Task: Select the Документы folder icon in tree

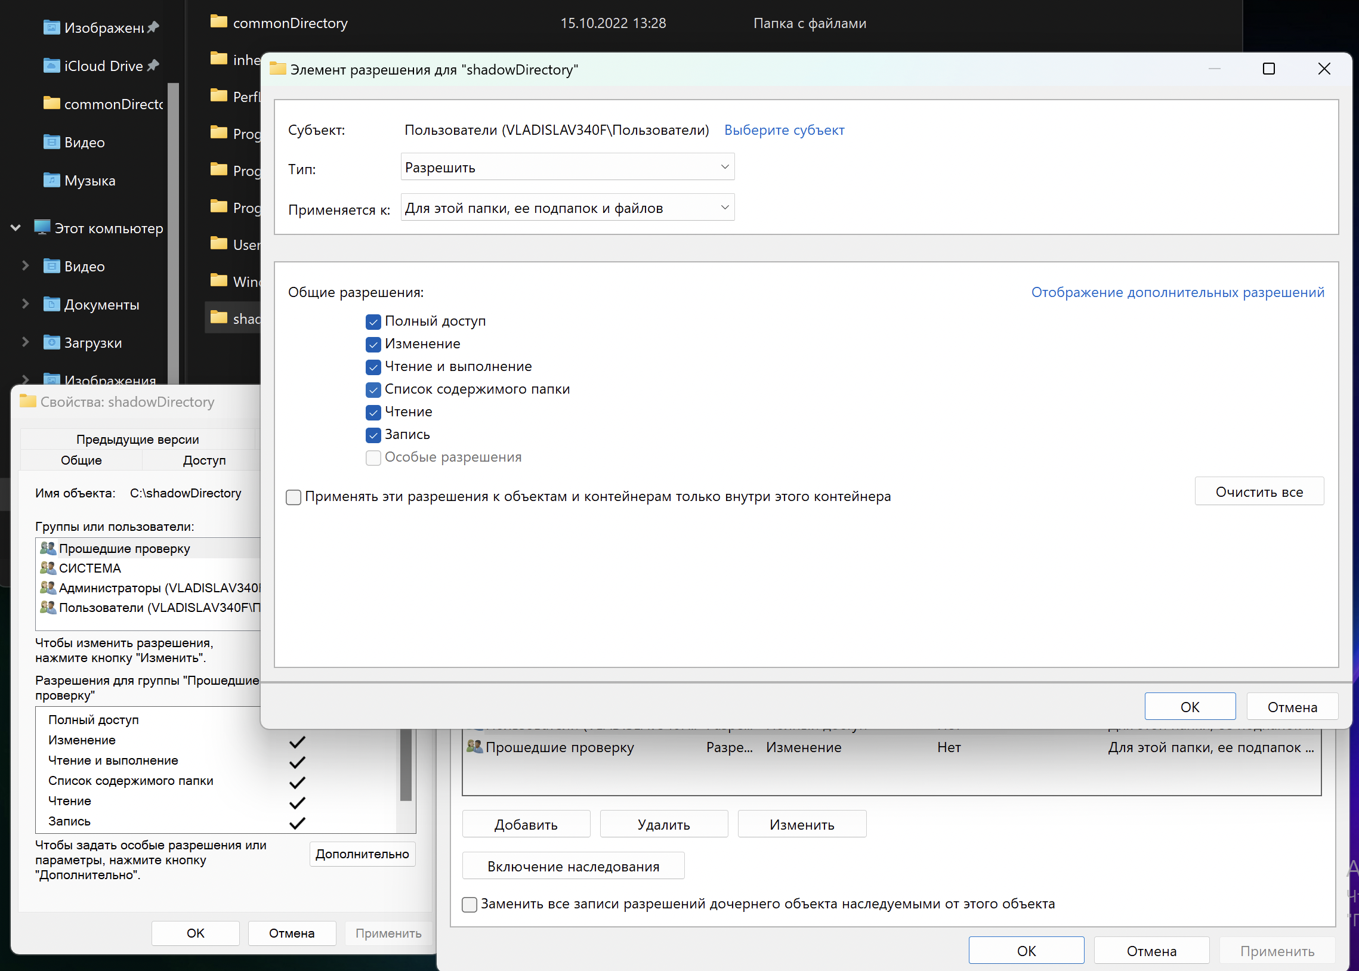Action: (51, 304)
